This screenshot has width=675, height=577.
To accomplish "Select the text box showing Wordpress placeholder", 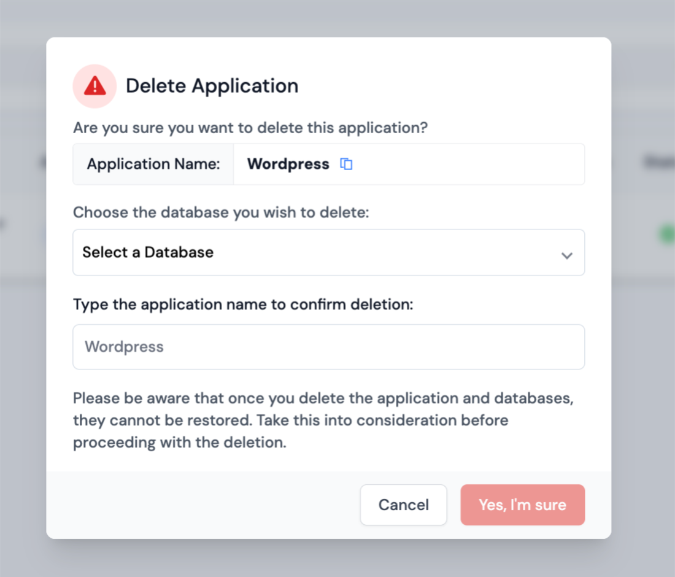I will 329,346.
